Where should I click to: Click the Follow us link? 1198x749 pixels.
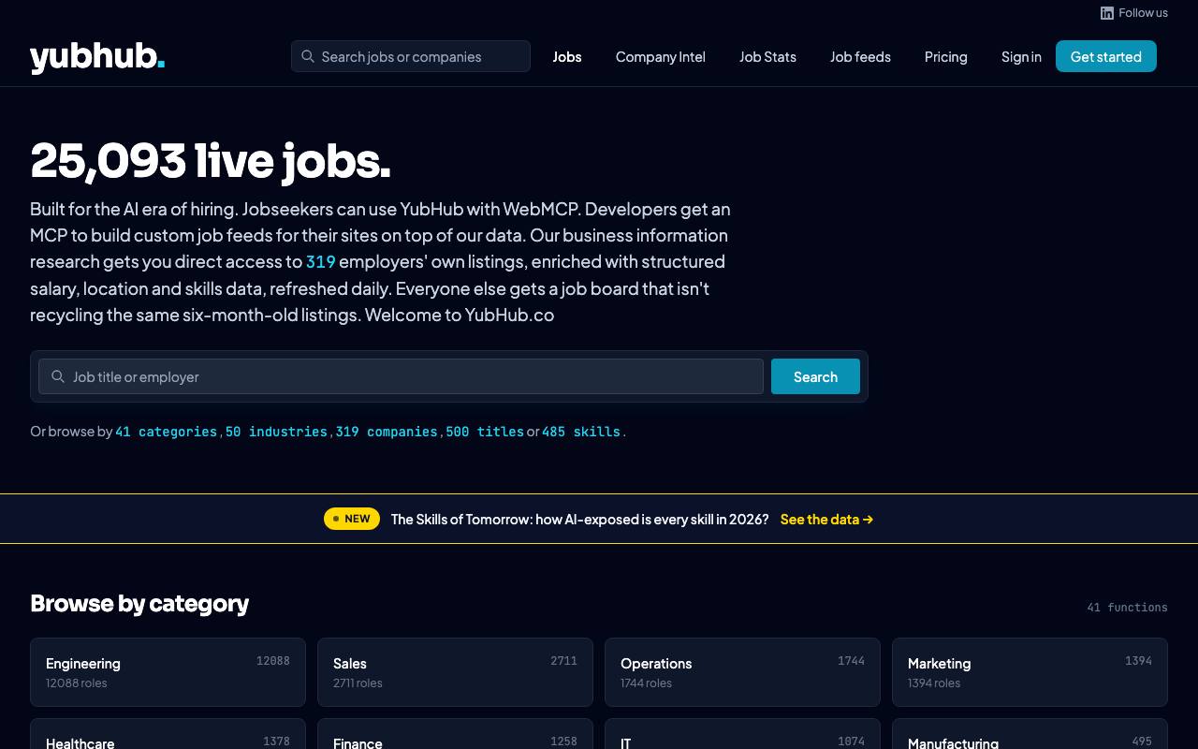[x=1134, y=13]
